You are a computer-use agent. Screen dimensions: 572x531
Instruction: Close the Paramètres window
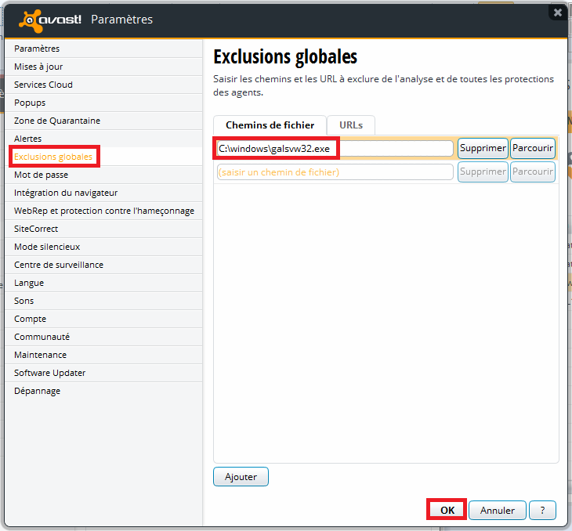tap(557, 13)
